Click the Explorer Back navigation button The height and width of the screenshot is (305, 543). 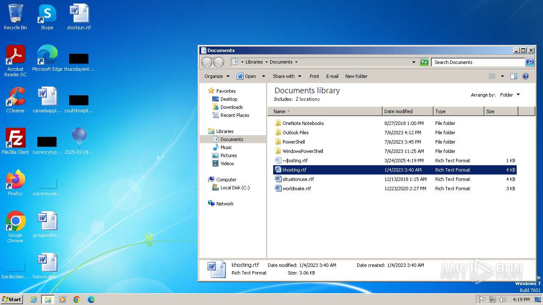tap(207, 62)
